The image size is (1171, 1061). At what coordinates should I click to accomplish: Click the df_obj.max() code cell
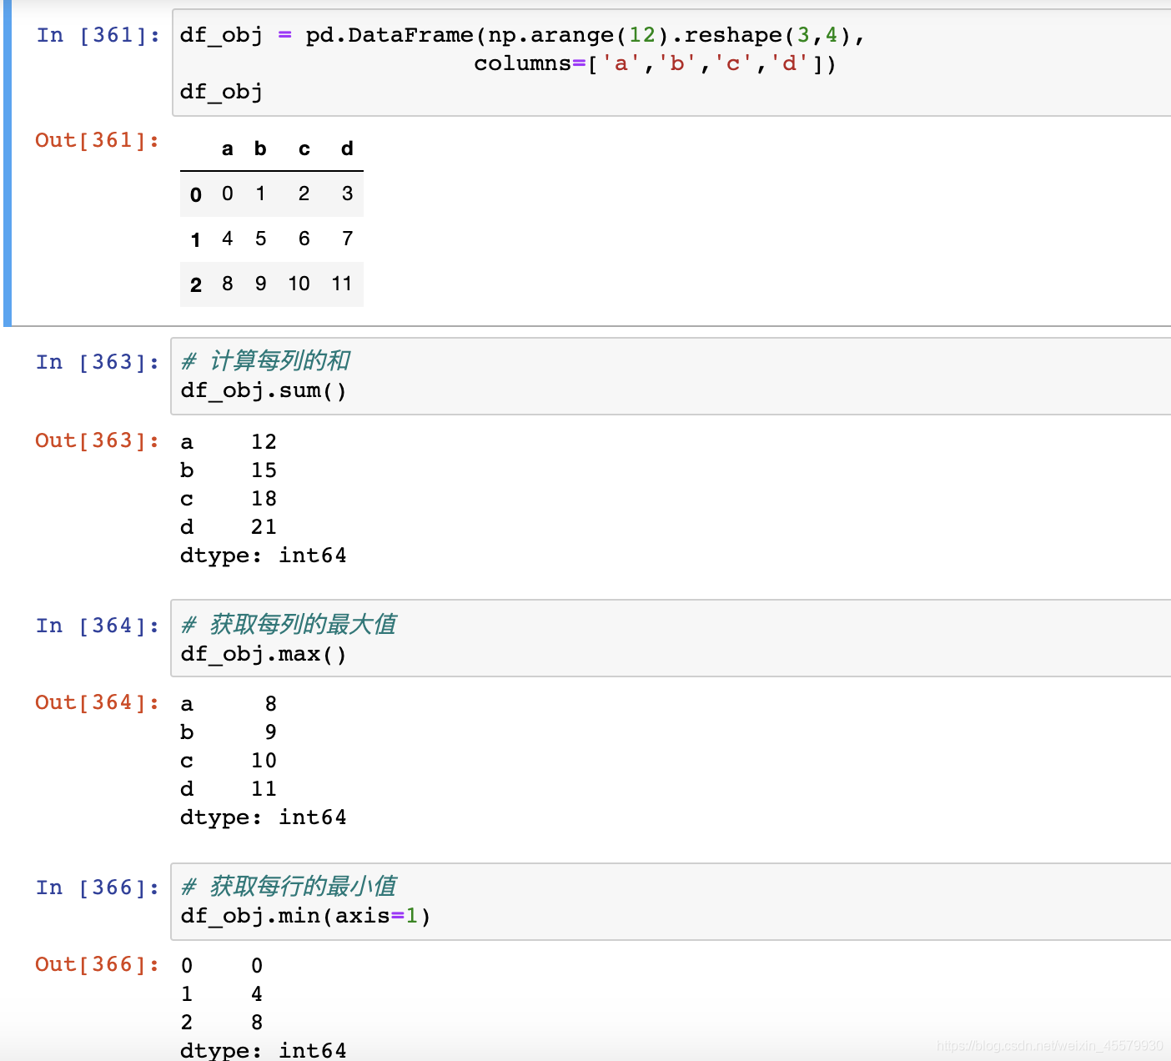point(671,638)
